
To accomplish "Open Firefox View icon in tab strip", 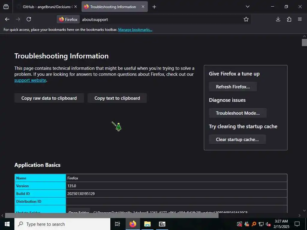I will (6, 7).
